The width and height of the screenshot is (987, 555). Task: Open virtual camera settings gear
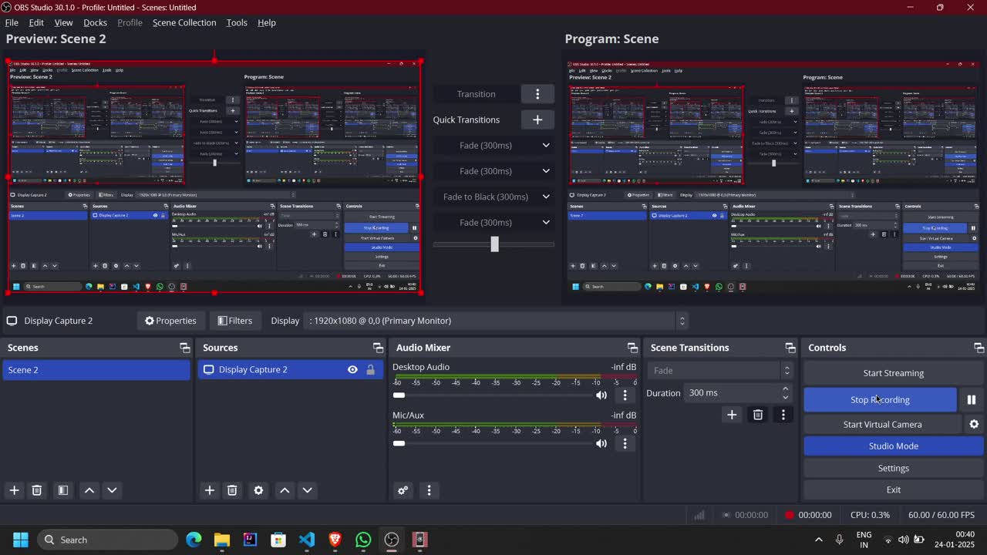(974, 424)
